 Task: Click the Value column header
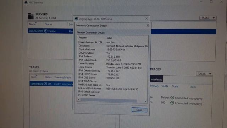(109, 38)
